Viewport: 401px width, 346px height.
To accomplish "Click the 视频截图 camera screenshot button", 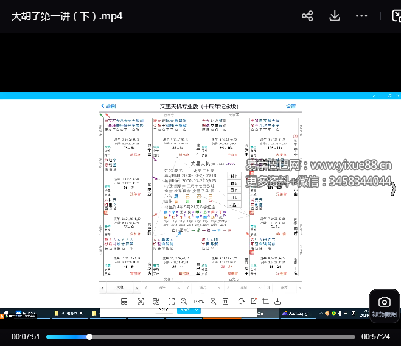I will click(384, 306).
